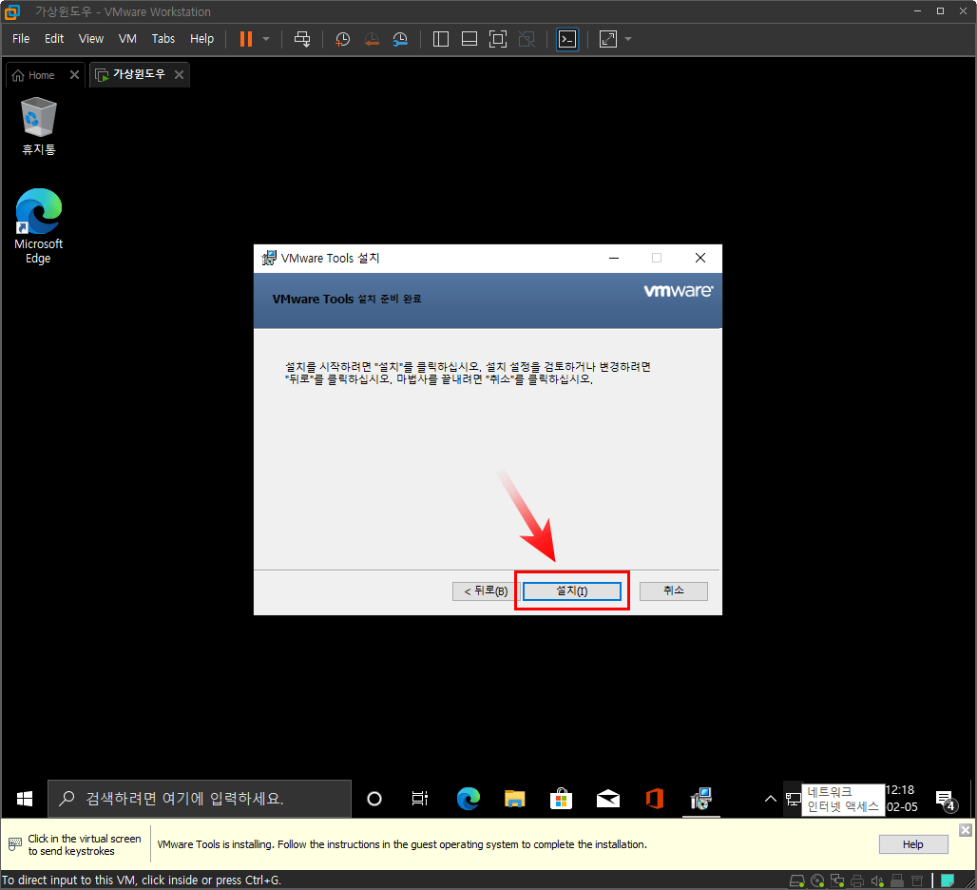Open Task View in guest taskbar
This screenshot has width=977, height=890.
tap(420, 799)
